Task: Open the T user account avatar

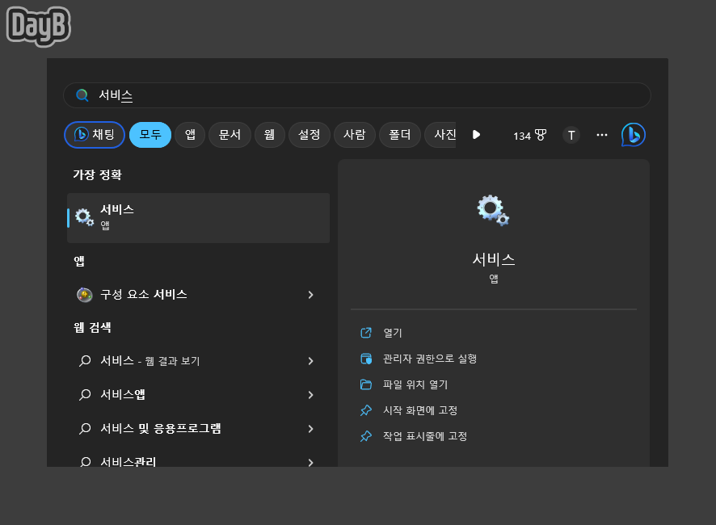Action: click(x=571, y=135)
